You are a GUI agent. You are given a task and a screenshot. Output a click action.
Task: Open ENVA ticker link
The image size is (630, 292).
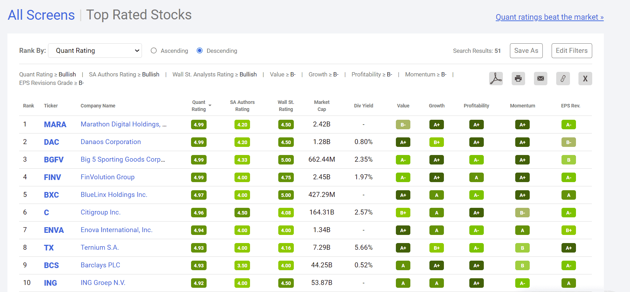(x=54, y=230)
